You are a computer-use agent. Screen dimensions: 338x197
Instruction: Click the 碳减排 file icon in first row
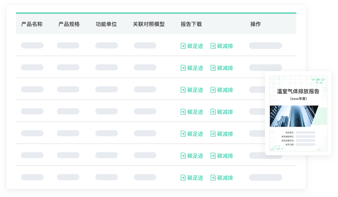click(x=213, y=46)
